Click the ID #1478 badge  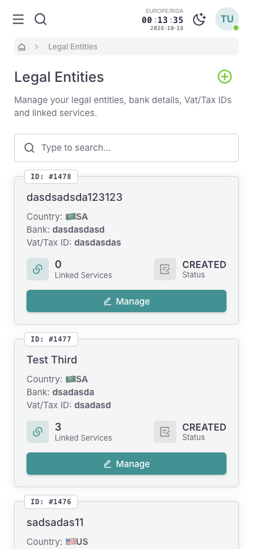51,177
